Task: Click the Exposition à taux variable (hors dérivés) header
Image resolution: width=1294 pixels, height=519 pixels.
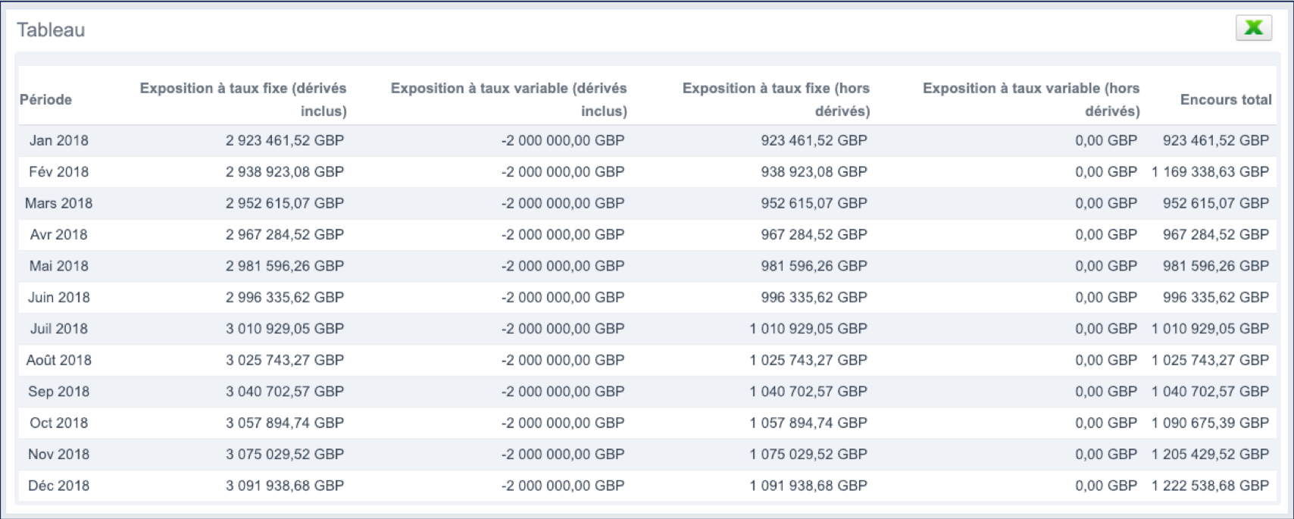Action: pos(1031,99)
